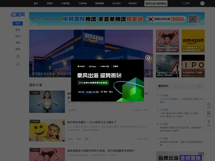Click the 首页 item in top navigation
215x161 pixels.
click(36, 3)
